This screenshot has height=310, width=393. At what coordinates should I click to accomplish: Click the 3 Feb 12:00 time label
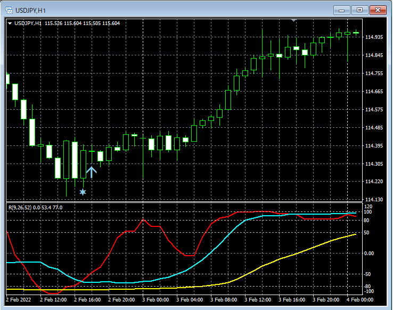258,300
